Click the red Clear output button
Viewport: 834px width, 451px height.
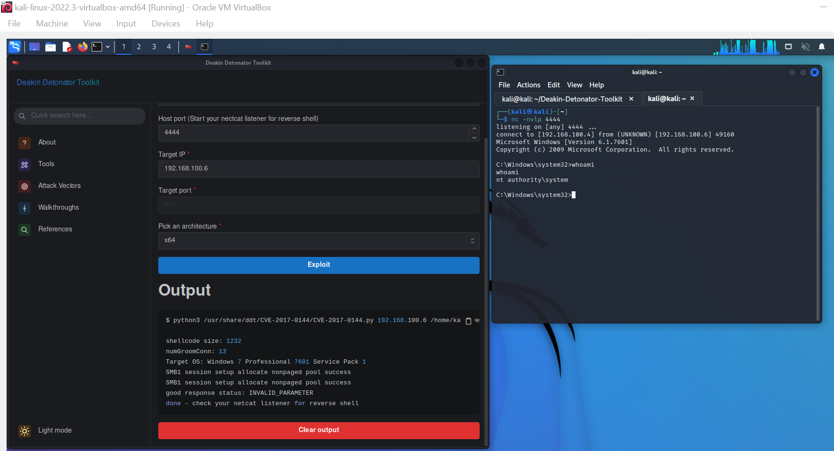point(319,430)
